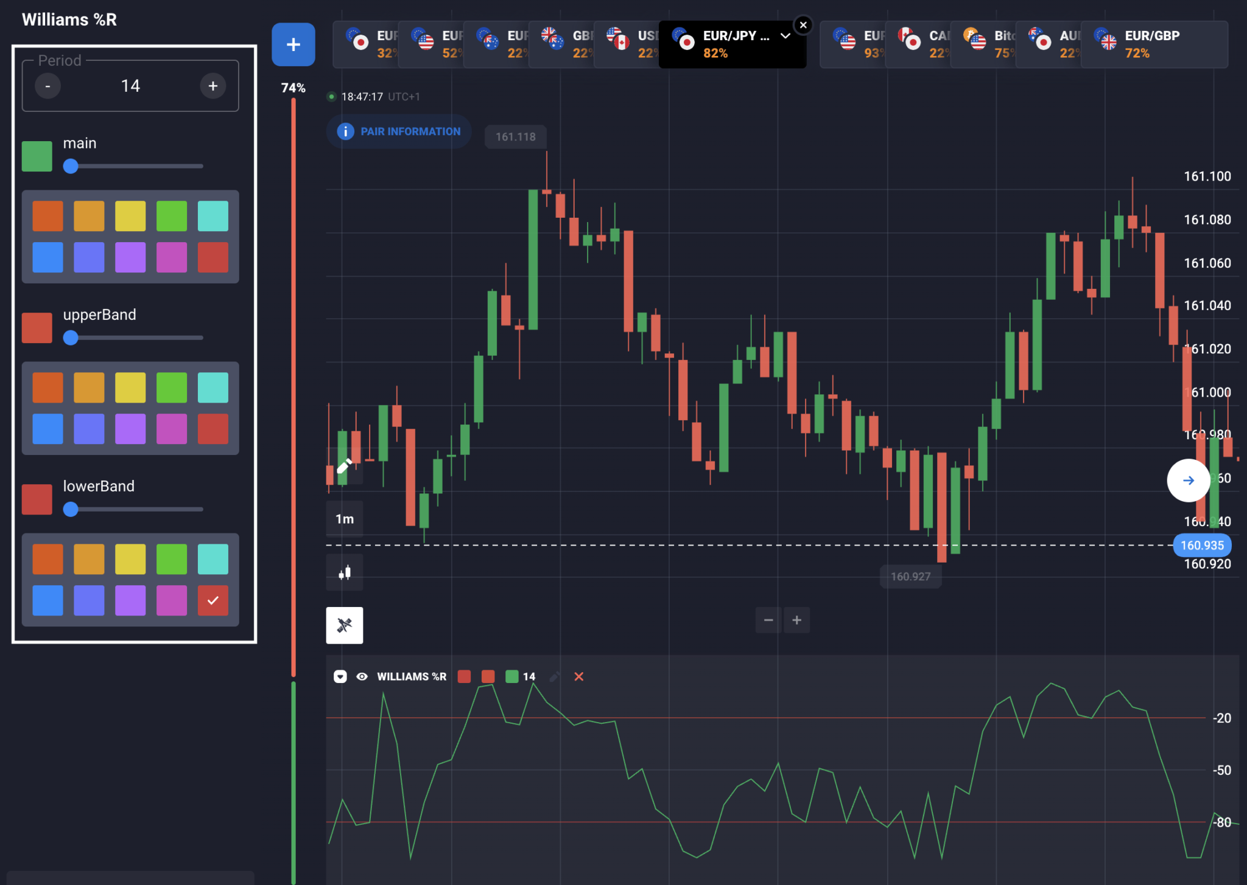This screenshot has height=885, width=1247.
Task: Increase Period value with plus stepper
Action: tap(213, 86)
